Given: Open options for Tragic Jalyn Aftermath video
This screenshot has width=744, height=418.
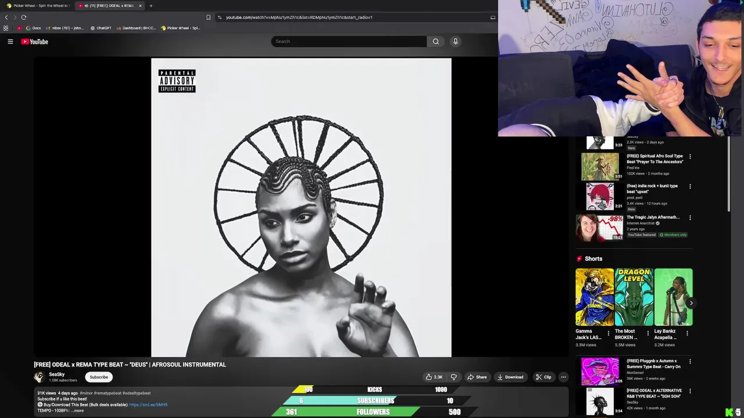Looking at the screenshot, I should (x=690, y=218).
